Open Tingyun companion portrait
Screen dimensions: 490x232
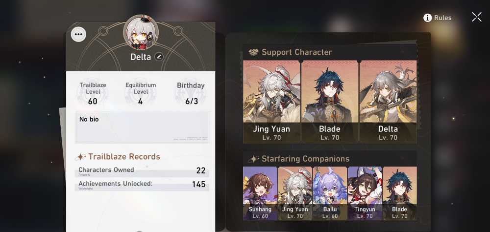[365, 193]
